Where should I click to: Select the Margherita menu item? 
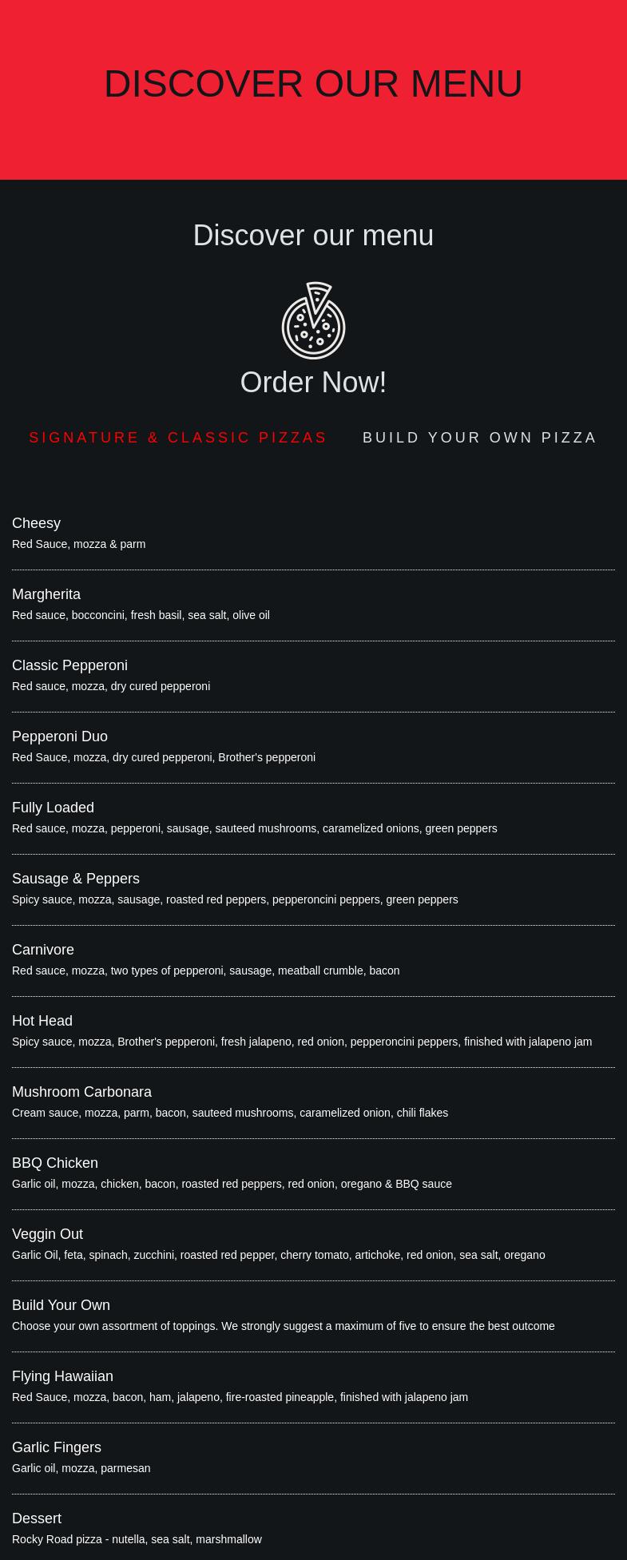[x=46, y=594]
